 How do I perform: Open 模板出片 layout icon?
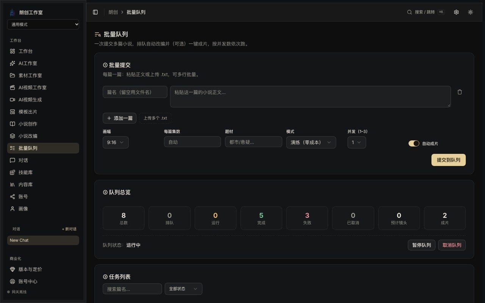[x=13, y=112]
